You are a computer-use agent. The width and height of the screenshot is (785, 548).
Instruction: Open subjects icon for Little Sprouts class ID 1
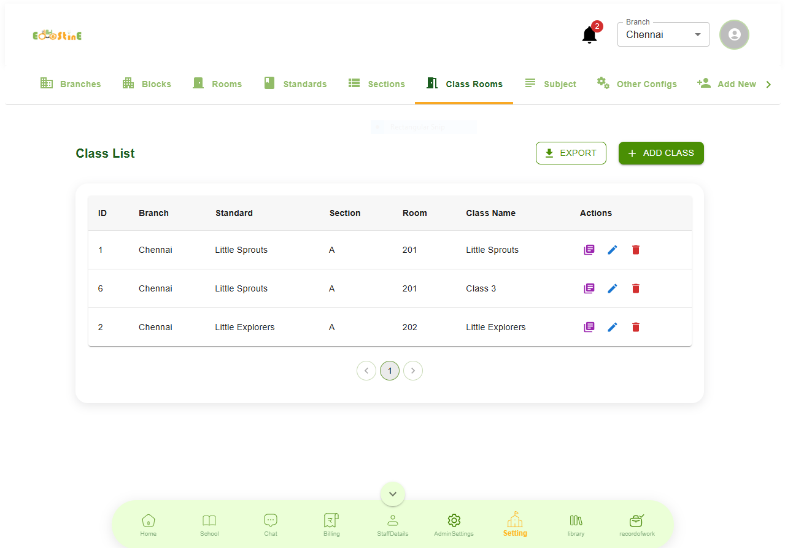tap(589, 250)
